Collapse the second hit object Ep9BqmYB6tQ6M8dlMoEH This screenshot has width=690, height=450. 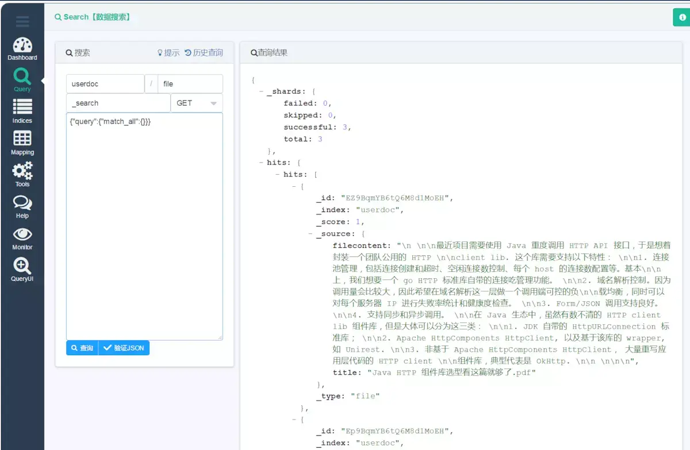point(294,420)
